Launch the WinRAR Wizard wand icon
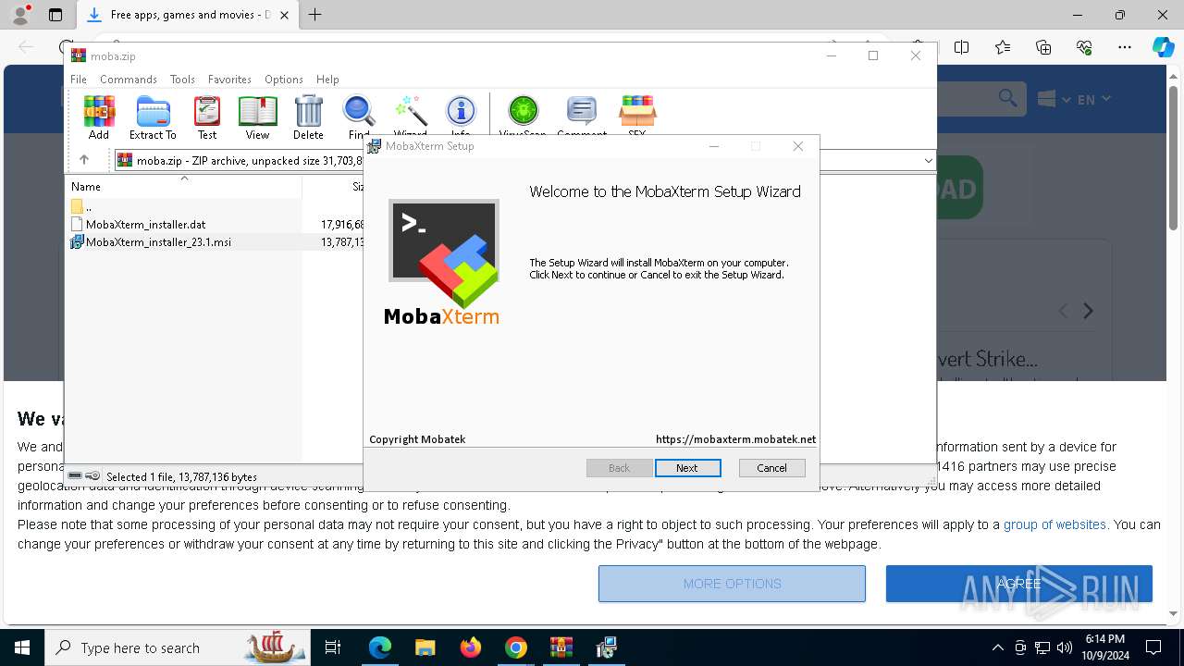This screenshot has height=666, width=1184. 410,115
